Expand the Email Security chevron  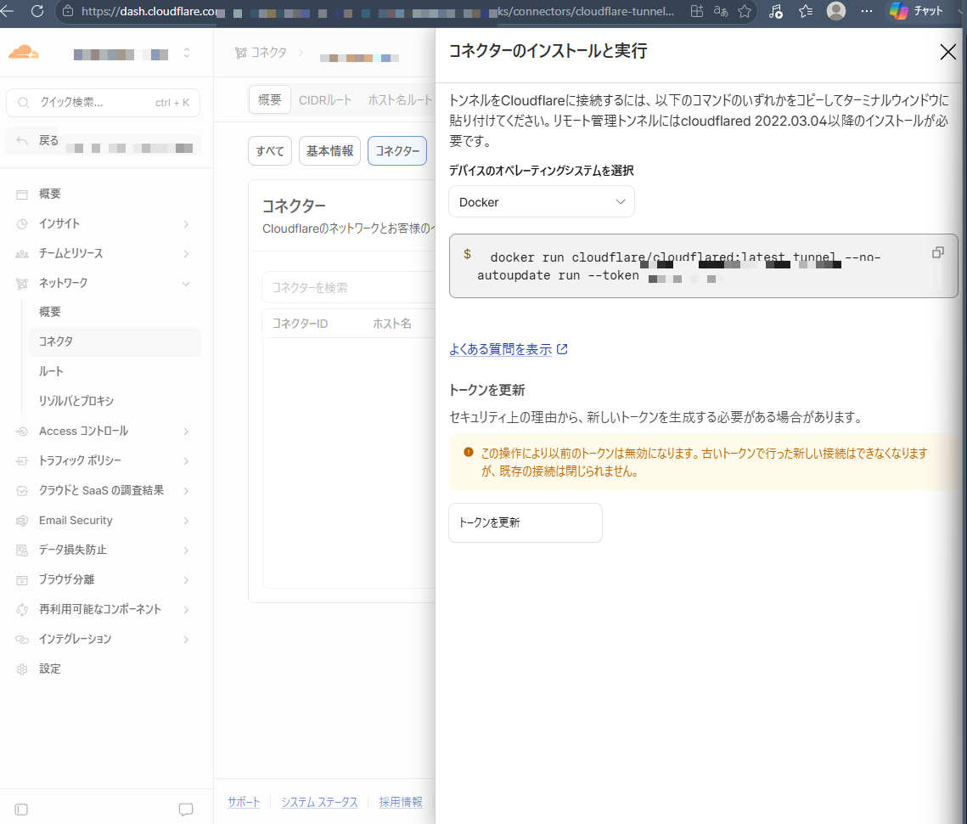click(x=186, y=521)
